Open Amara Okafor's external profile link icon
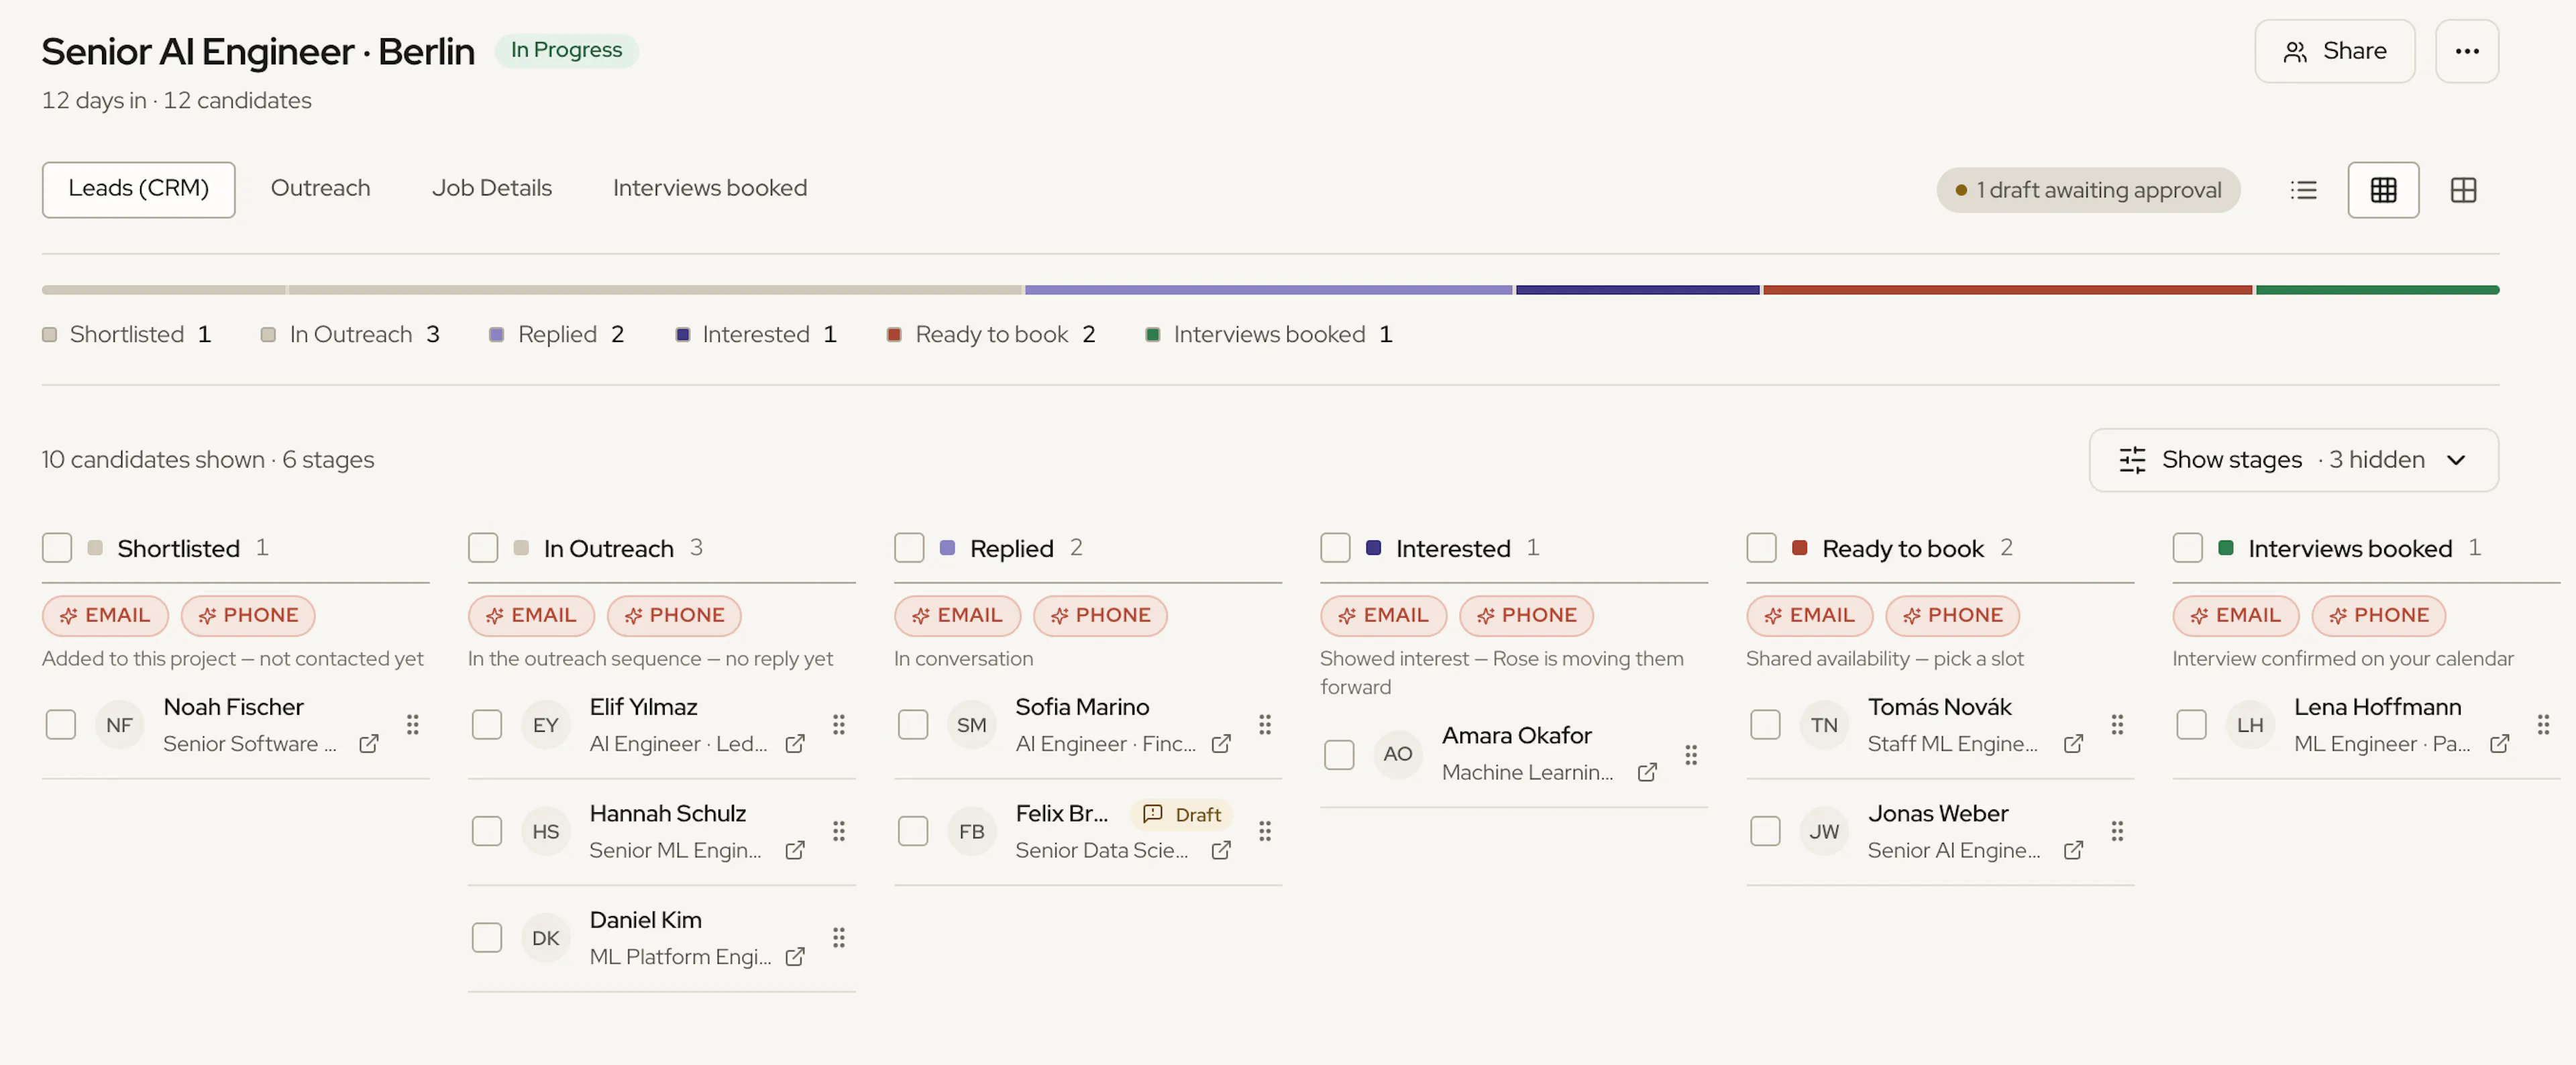 tap(1647, 772)
